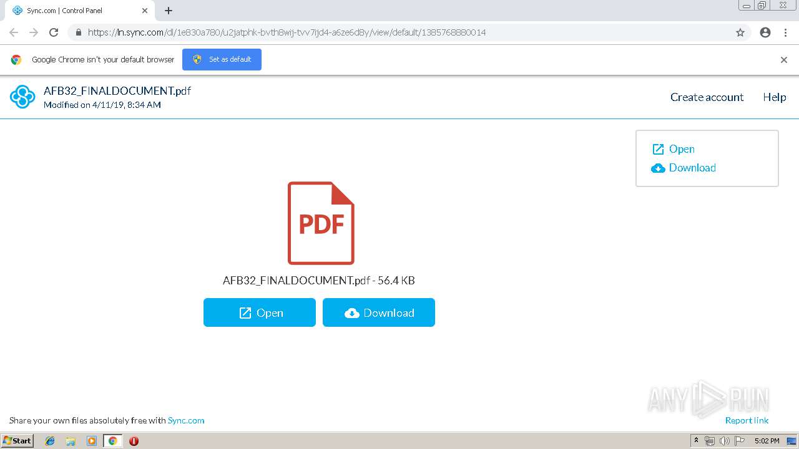Go forward with the browser forward arrow

pyautogui.click(x=34, y=32)
